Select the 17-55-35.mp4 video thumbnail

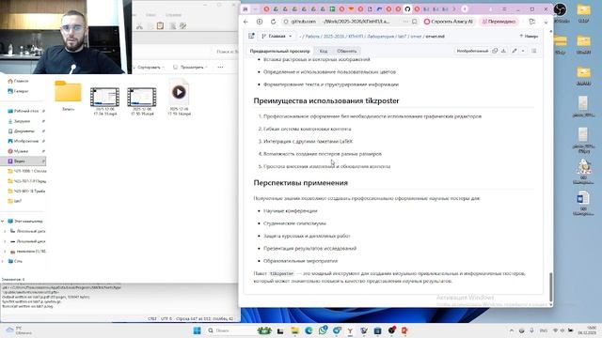(x=142, y=100)
